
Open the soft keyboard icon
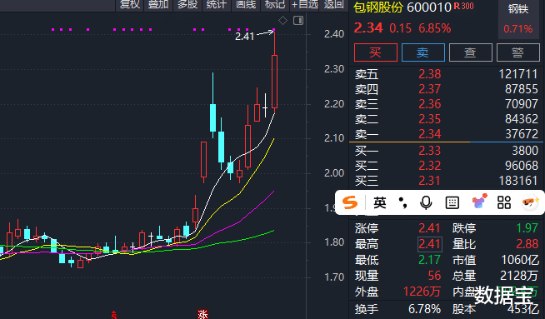click(452, 202)
